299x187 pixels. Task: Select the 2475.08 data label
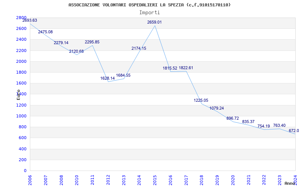pos(45,32)
